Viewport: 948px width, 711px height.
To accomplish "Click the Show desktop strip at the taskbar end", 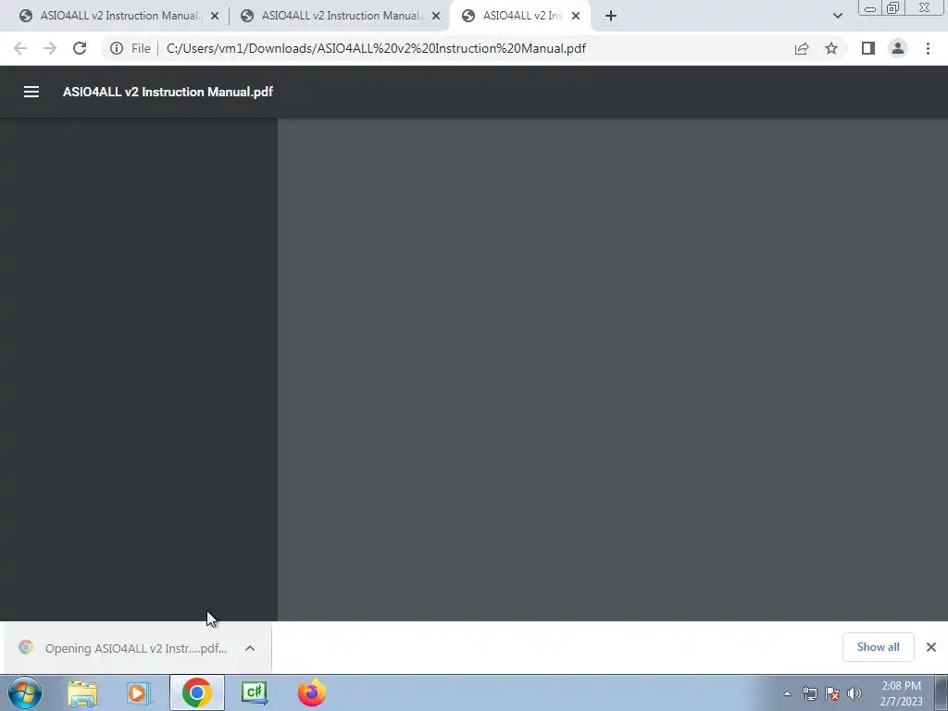I will (x=942, y=692).
